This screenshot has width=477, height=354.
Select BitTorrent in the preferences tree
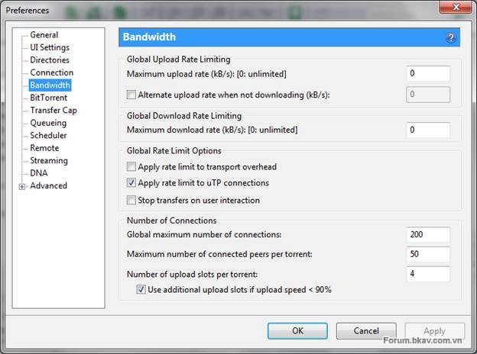pyautogui.click(x=48, y=98)
